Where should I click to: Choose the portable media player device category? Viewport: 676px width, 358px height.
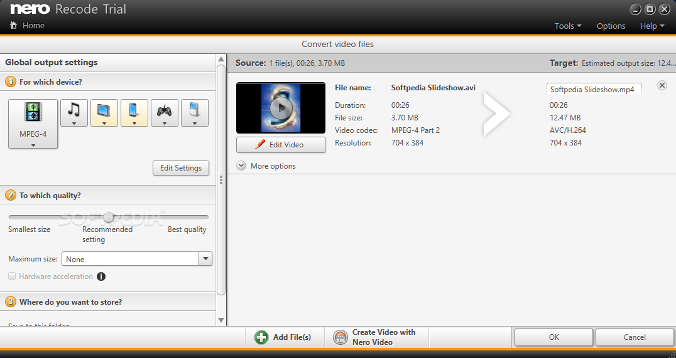[x=195, y=113]
